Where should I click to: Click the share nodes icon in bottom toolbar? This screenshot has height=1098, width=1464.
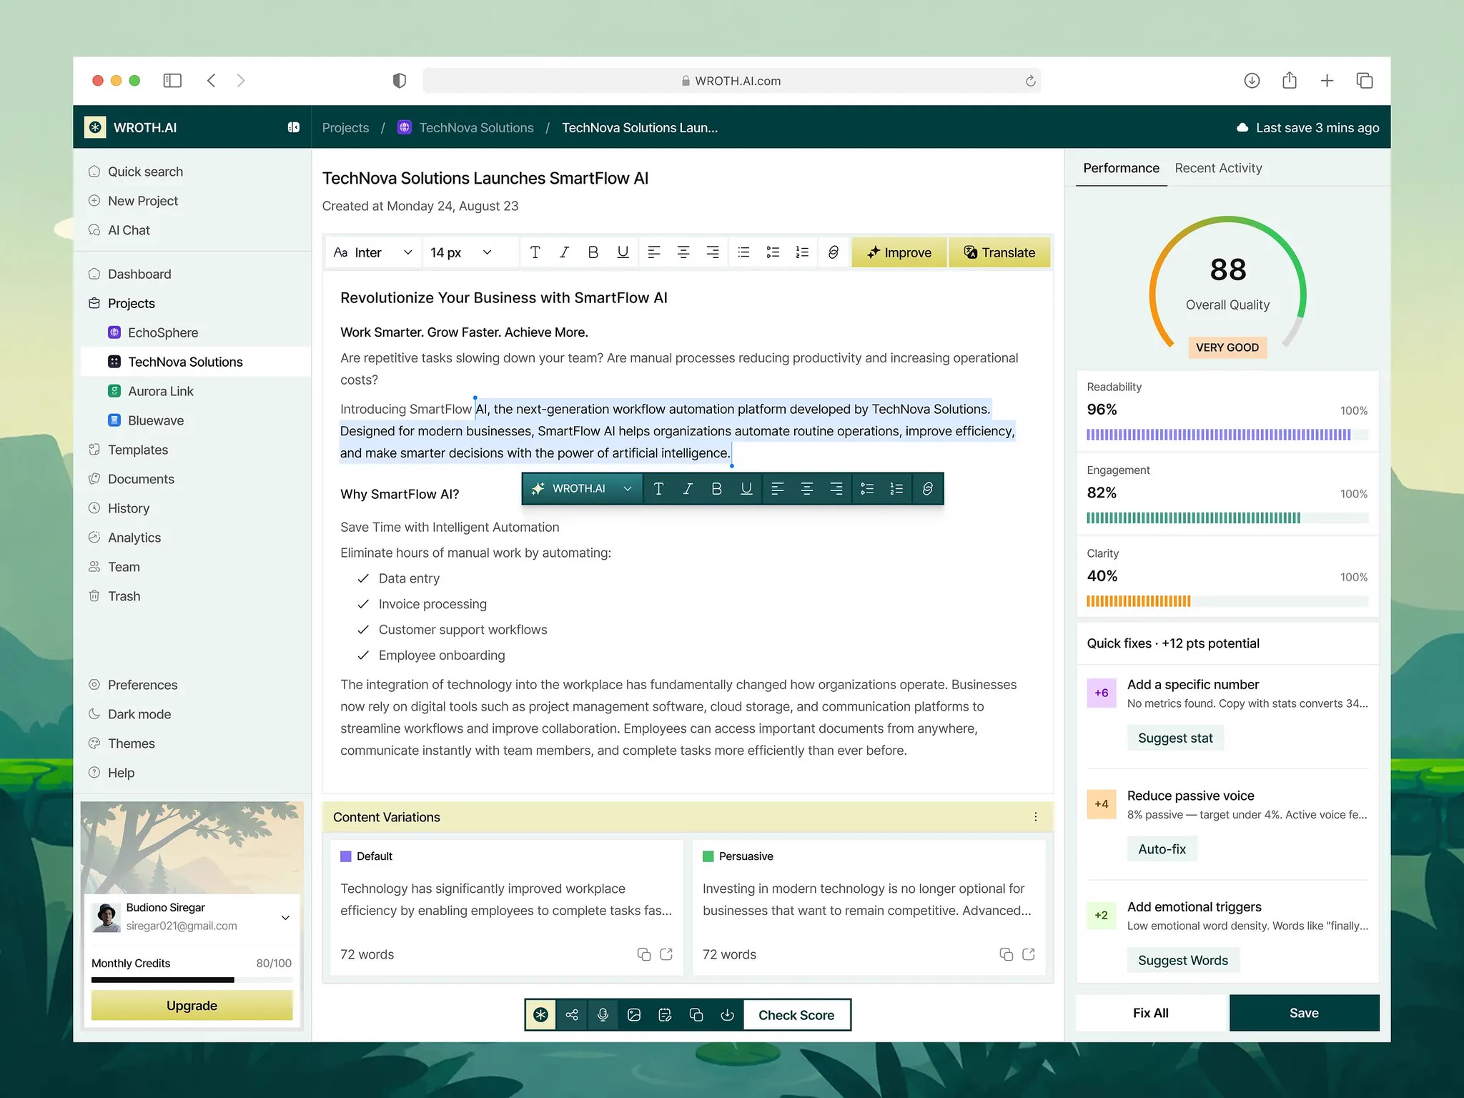coord(572,1015)
